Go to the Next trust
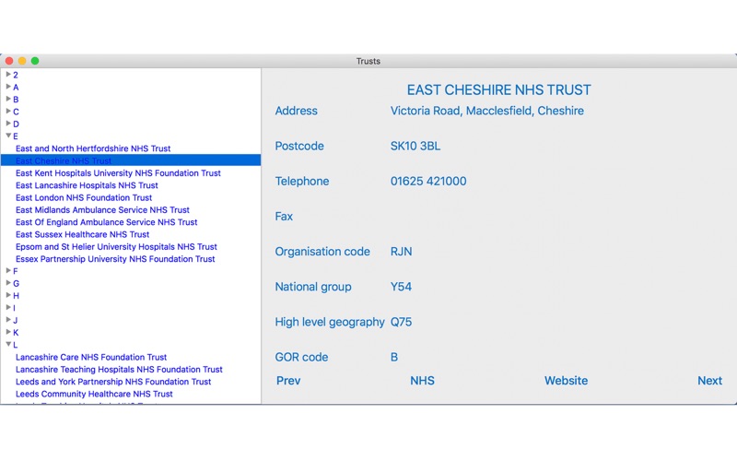Screen dimensions: 737x461 [709, 381]
